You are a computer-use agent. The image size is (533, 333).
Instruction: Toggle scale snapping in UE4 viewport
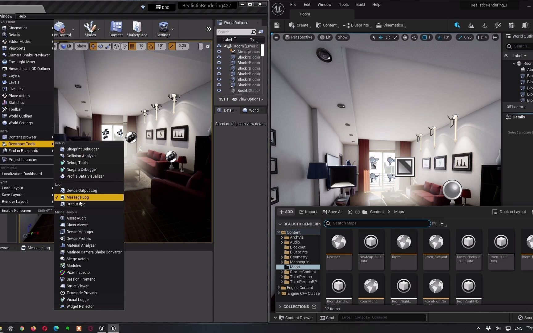[171, 46]
